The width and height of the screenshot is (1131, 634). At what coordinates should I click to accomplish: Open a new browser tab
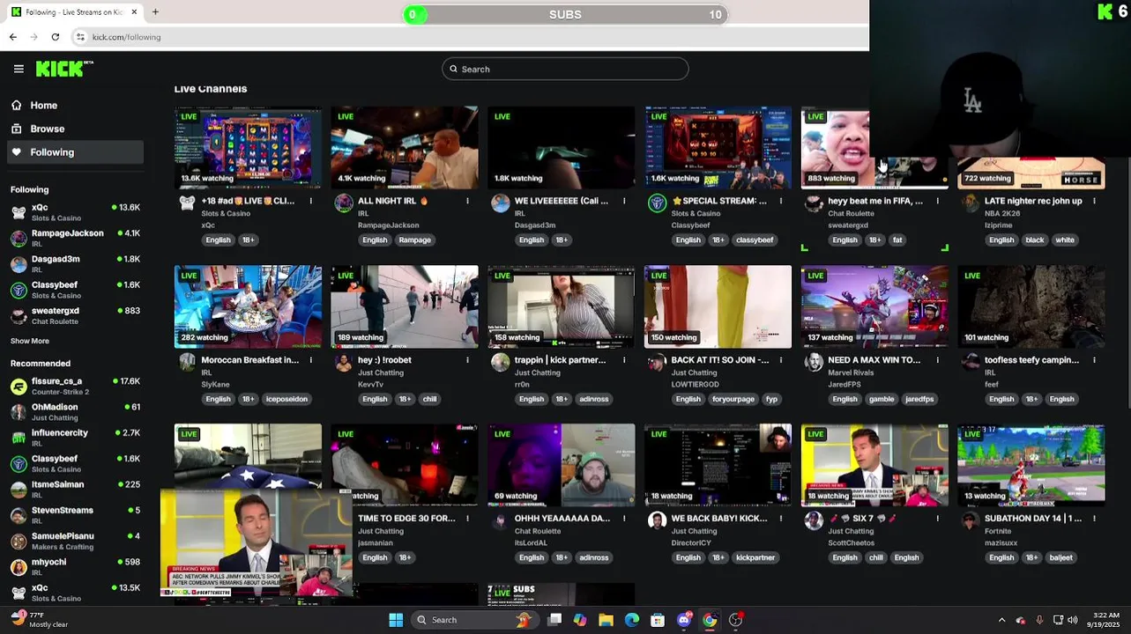(155, 12)
